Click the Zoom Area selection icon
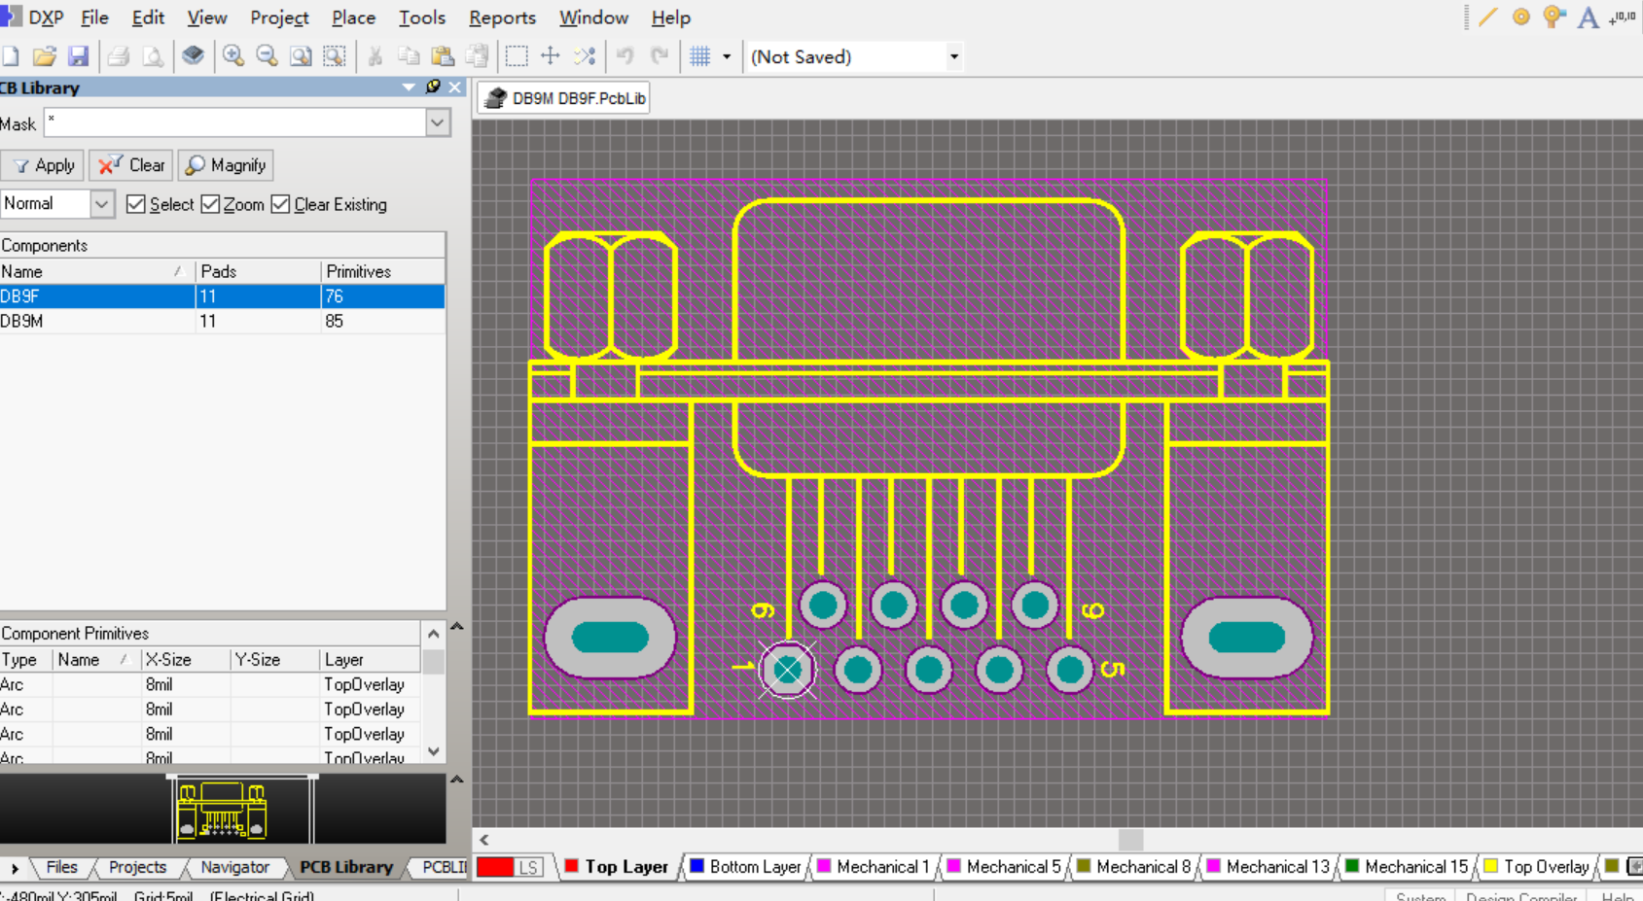The width and height of the screenshot is (1643, 901). click(x=335, y=56)
